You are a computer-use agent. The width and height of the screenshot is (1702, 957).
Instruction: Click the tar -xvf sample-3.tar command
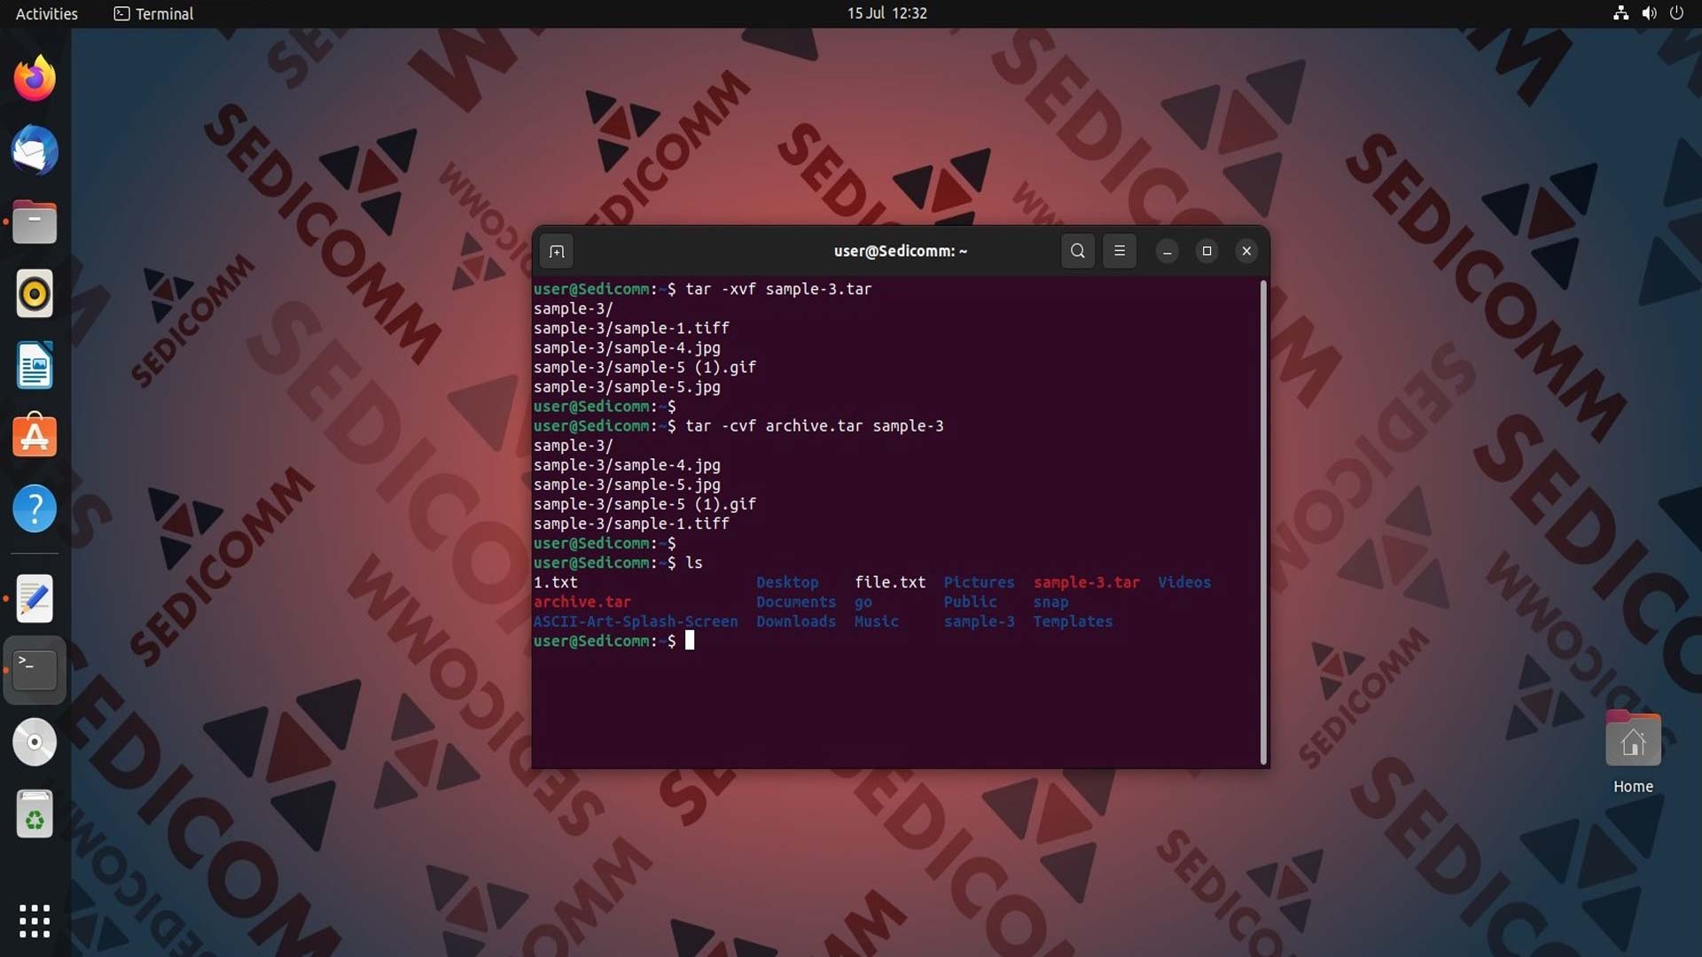[x=778, y=290]
